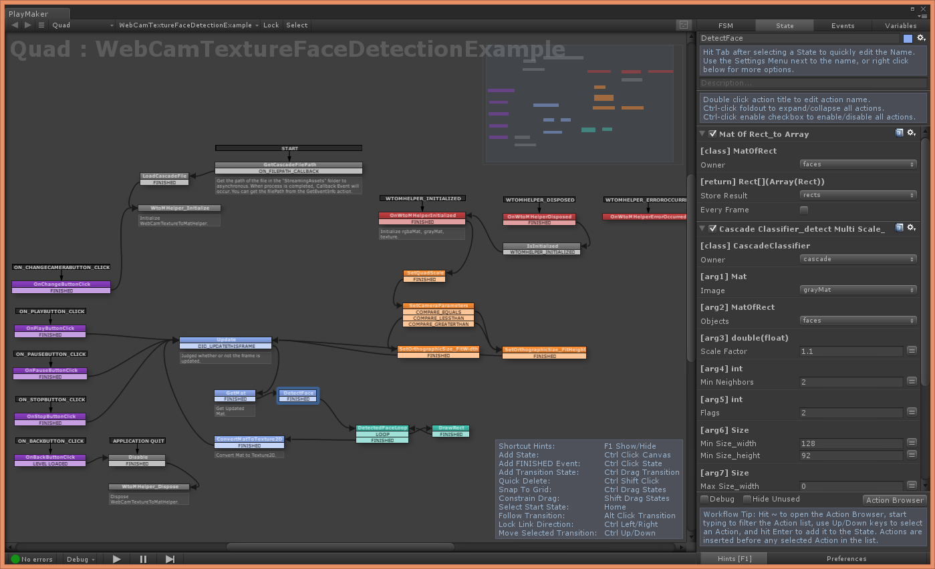This screenshot has height=569, width=935.
Task: Click the Scale Factor field showing 1.1
Action: click(851, 351)
